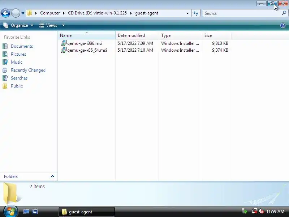Image resolution: width=289 pixels, height=217 pixels.
Task: Select guest-agent breadcrumb segment
Action: click(147, 13)
